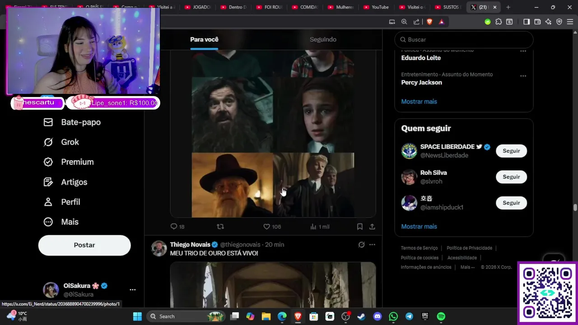Viewport: 578px width, 325px height.
Task: Follow the @iamshipduck1 account
Action: [x=511, y=203]
